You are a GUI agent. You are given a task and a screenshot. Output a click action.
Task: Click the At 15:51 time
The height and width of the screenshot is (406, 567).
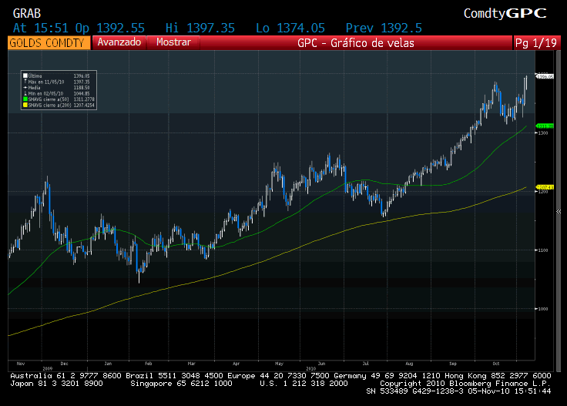tap(40, 28)
